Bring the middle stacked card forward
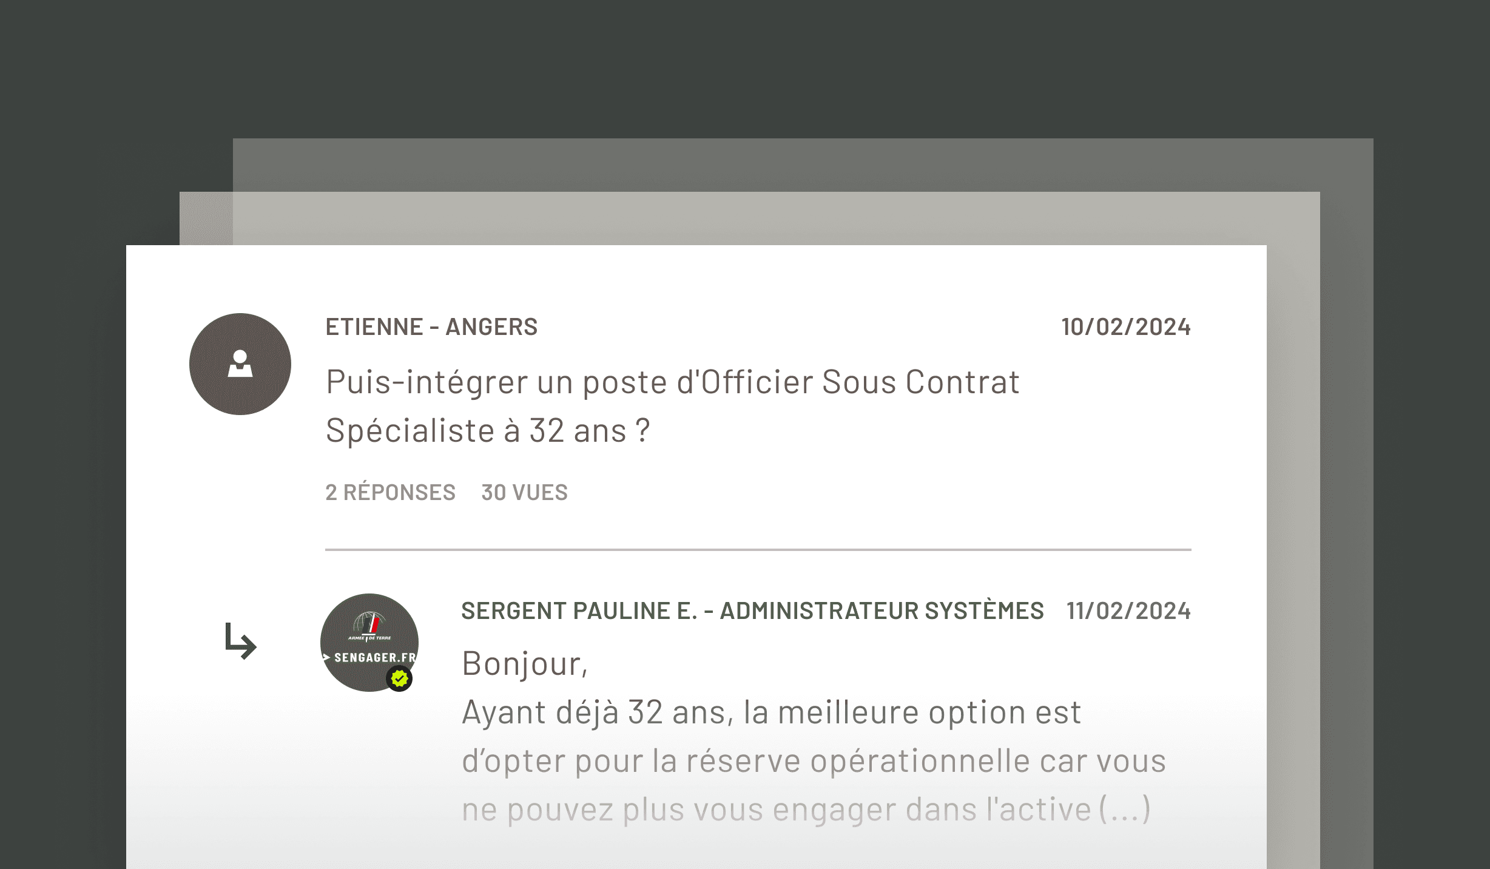The image size is (1490, 869). point(750,218)
